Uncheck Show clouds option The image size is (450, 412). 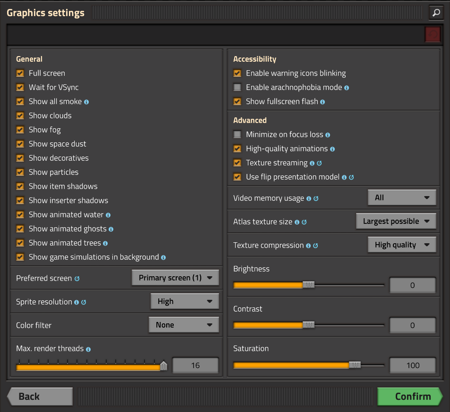point(20,115)
